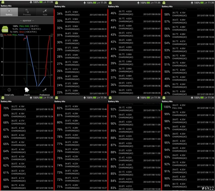Tap the sponsor banner

point(27,21)
